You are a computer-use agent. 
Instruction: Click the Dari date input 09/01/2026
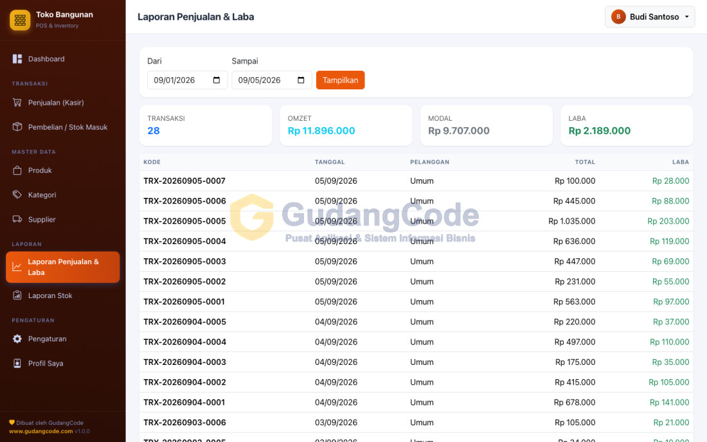(187, 80)
